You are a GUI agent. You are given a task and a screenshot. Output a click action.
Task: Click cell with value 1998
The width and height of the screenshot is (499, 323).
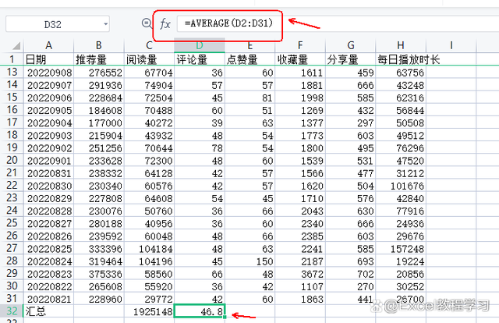click(x=300, y=98)
